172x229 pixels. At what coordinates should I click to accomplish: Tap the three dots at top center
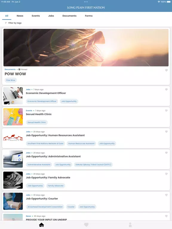pyautogui.click(x=86, y=2)
